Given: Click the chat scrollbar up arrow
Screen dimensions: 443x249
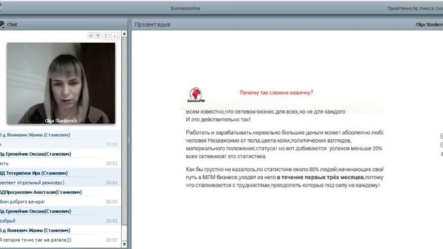Looking at the screenshot, I should (x=125, y=34).
